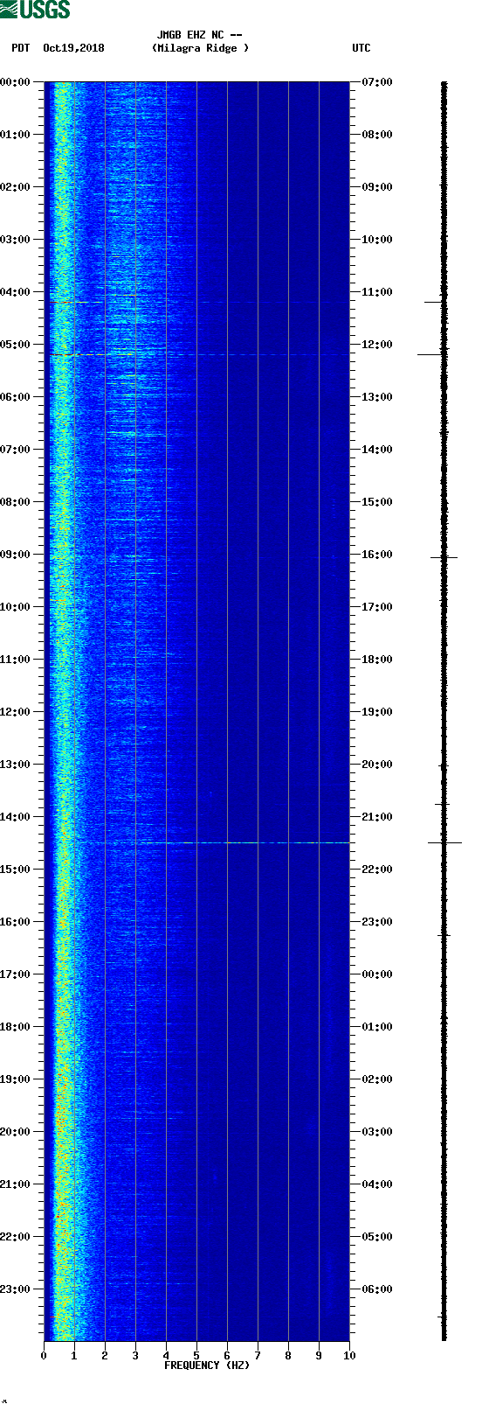Click the seismogram spike near 09:00 PDT
This screenshot has height=1411, width=482.
[444, 557]
